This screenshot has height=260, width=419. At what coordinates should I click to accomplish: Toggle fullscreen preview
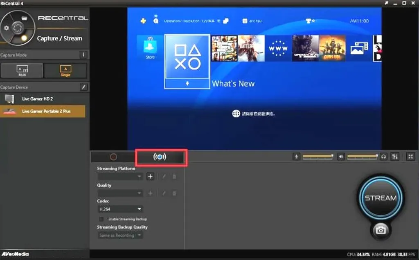[411, 157]
